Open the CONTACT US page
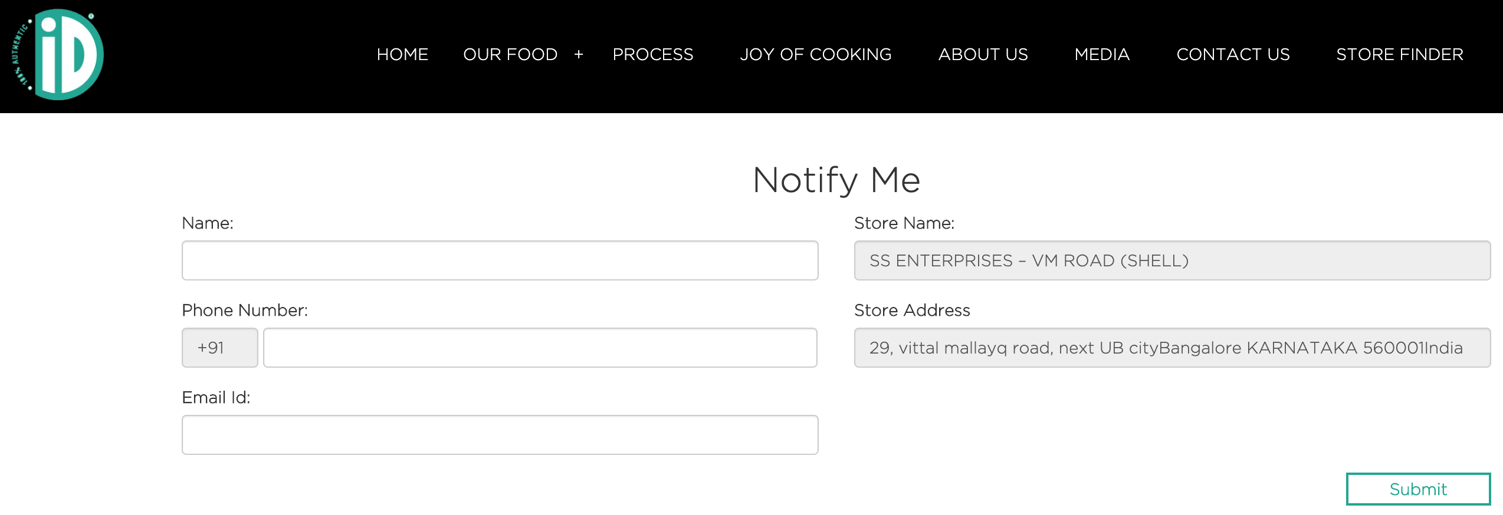This screenshot has height=515, width=1503. click(x=1233, y=55)
